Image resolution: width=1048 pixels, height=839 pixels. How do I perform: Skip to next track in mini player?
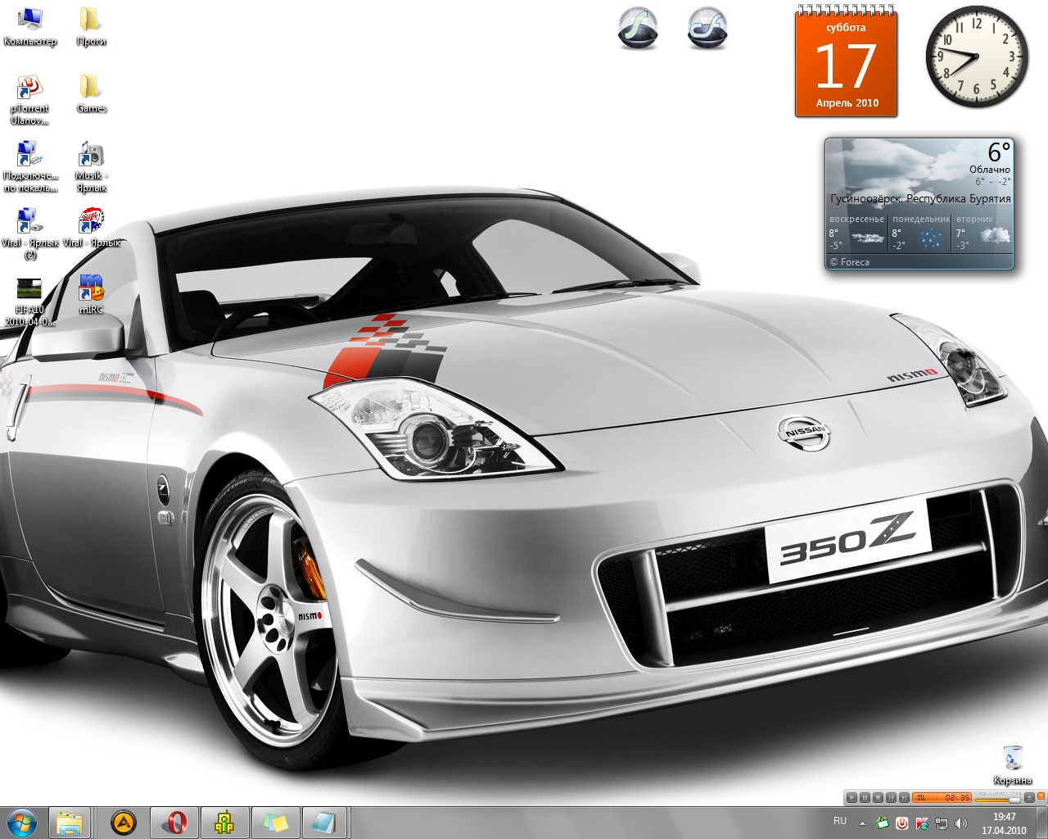(904, 797)
